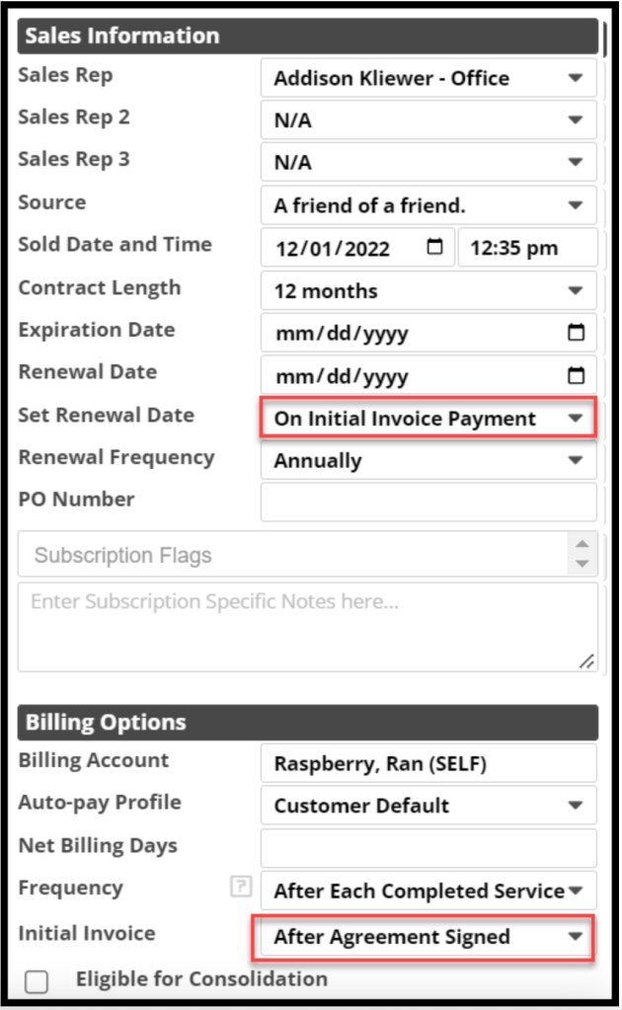
Task: Open the Auto-pay Profile dropdown
Action: pyautogui.click(x=428, y=806)
